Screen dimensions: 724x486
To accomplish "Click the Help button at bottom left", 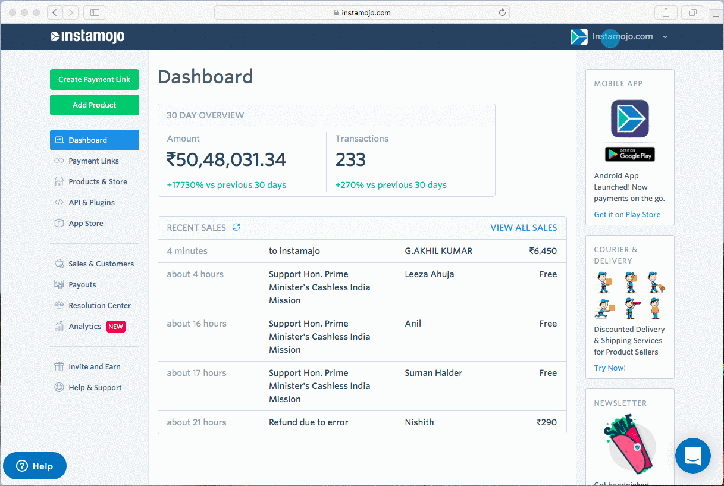I will tap(35, 466).
